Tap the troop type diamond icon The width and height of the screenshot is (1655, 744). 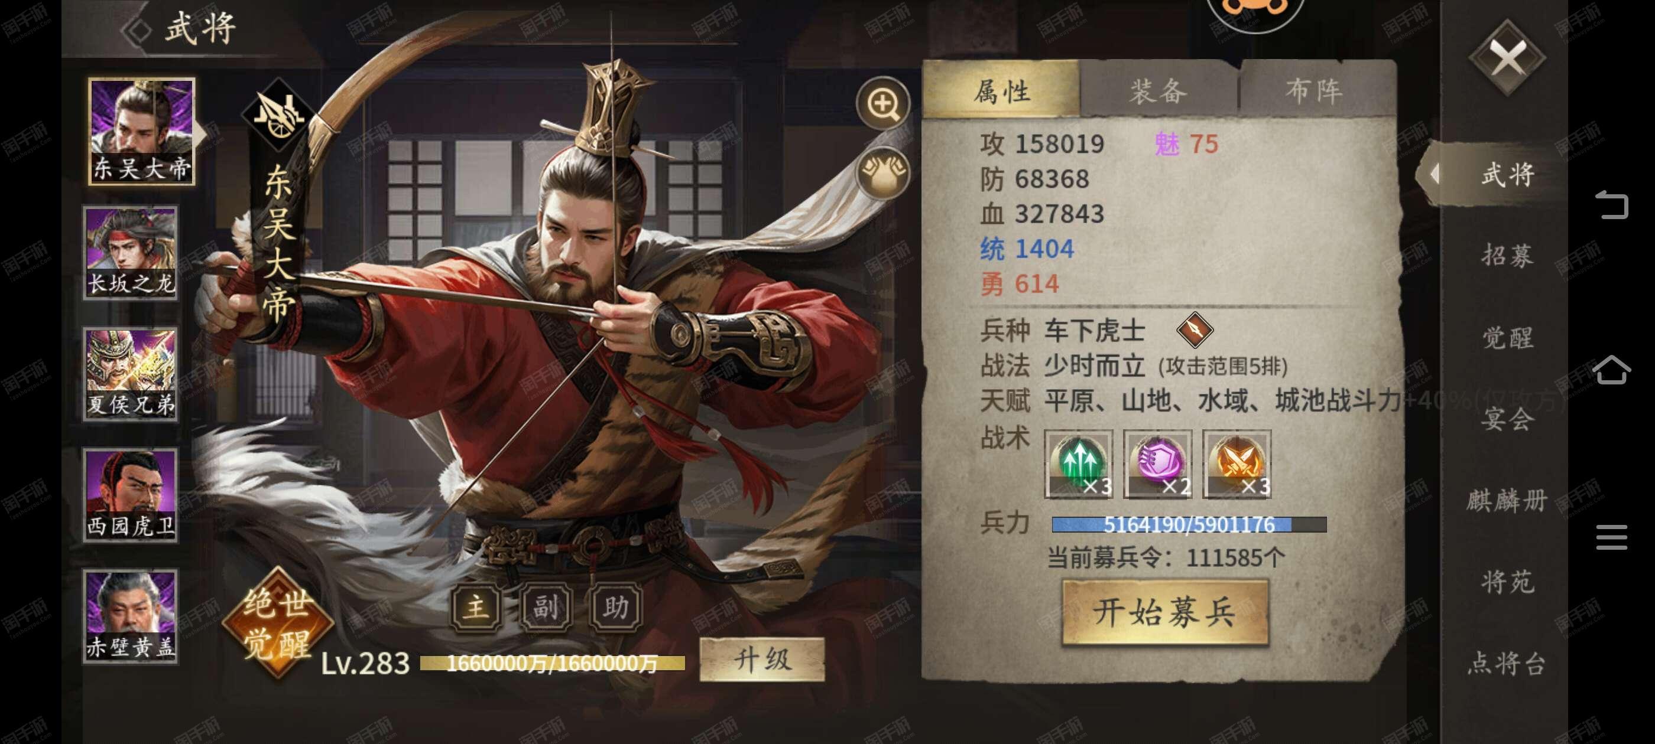(1195, 329)
